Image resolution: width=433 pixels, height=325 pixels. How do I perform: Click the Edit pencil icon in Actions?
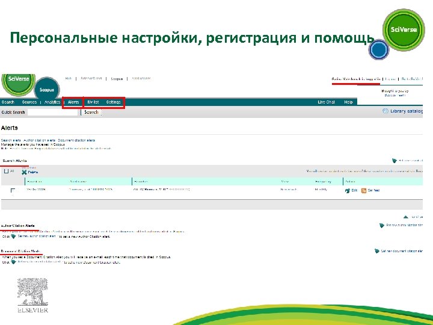(348, 190)
